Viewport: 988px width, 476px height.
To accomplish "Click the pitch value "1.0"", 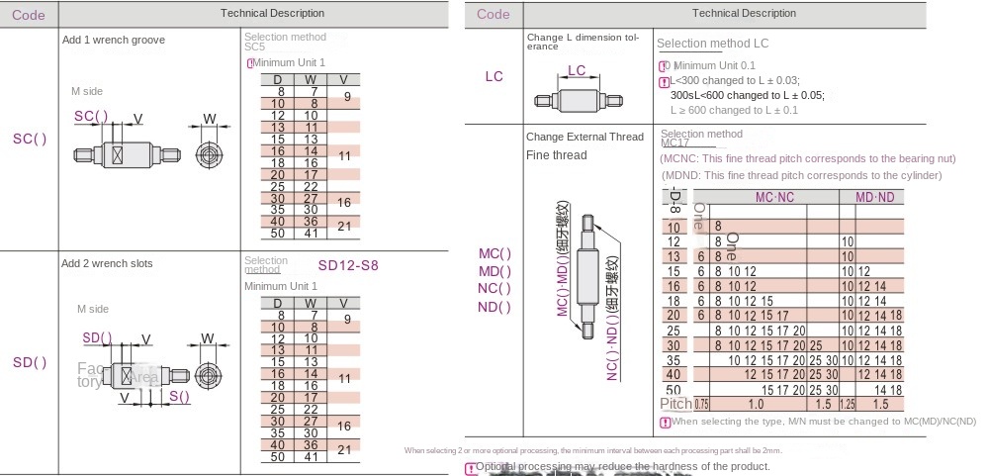I will click(756, 405).
